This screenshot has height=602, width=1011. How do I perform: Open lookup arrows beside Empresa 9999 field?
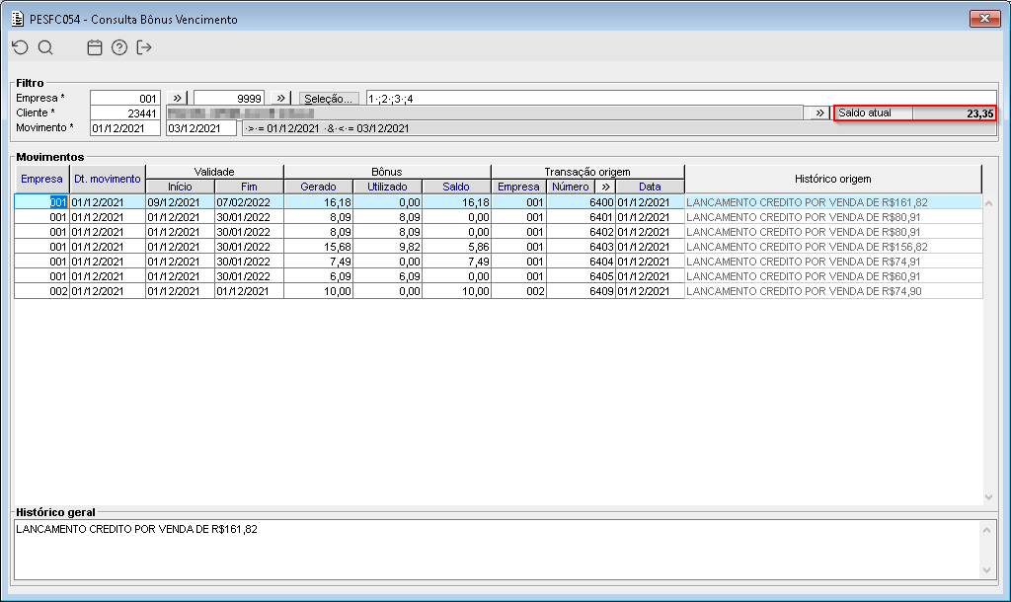[280, 98]
